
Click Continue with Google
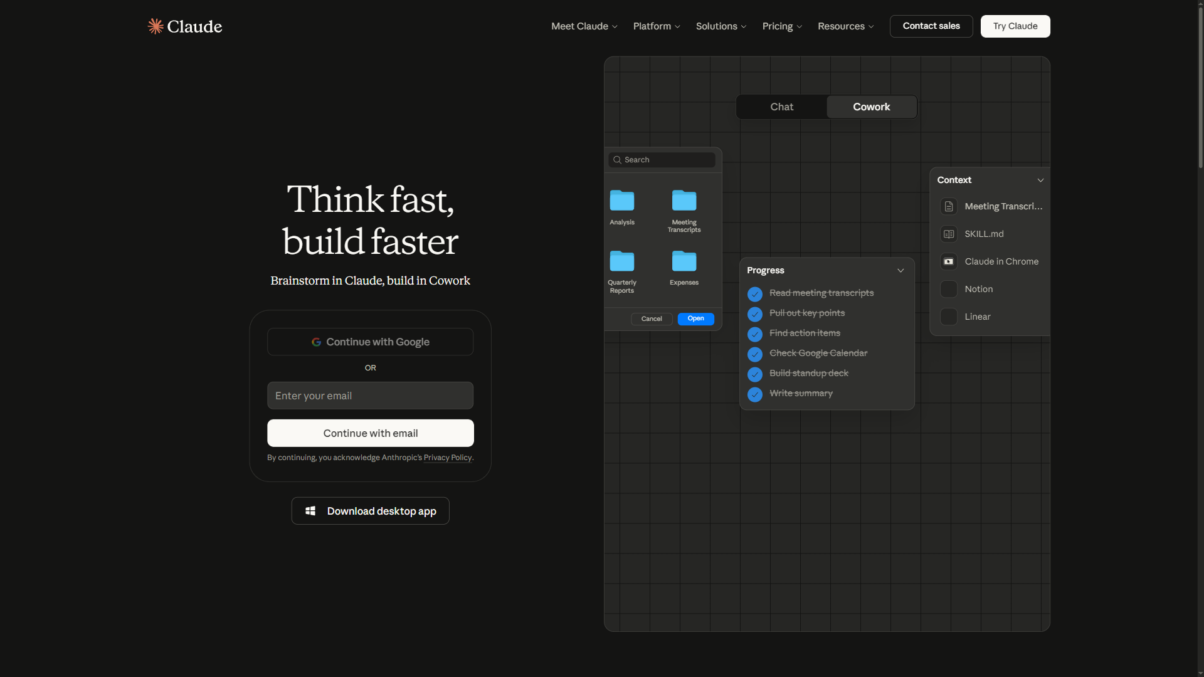370,342
